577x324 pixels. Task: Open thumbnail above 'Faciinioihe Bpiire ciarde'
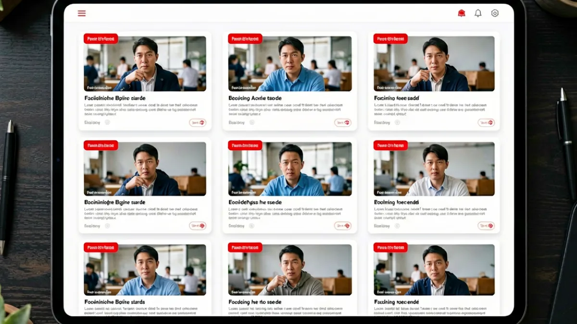pyautogui.click(x=145, y=64)
